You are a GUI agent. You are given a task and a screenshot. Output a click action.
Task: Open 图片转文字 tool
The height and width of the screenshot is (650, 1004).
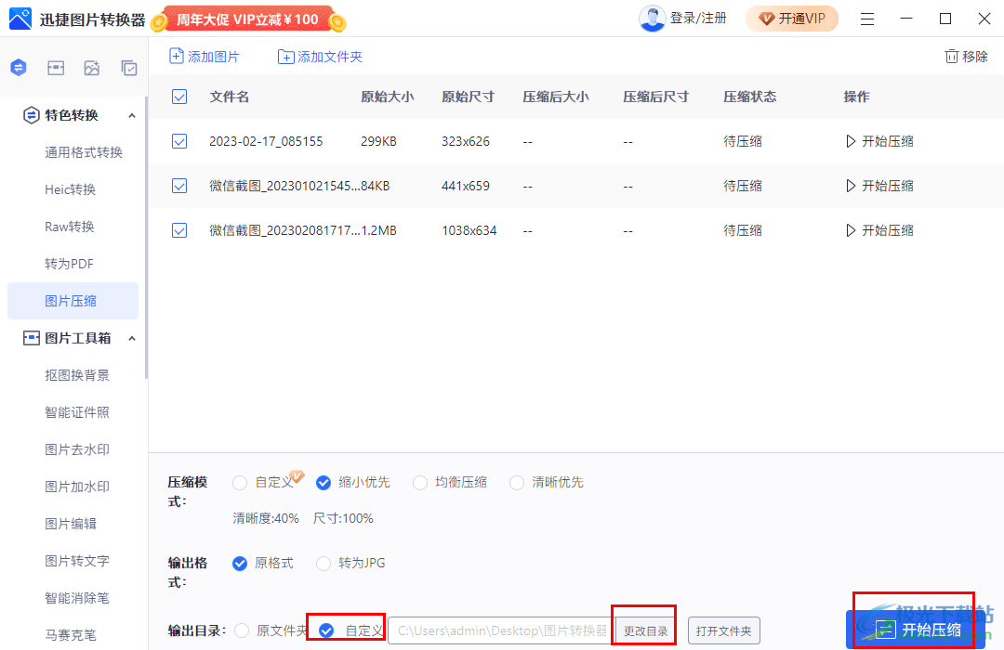(77, 561)
